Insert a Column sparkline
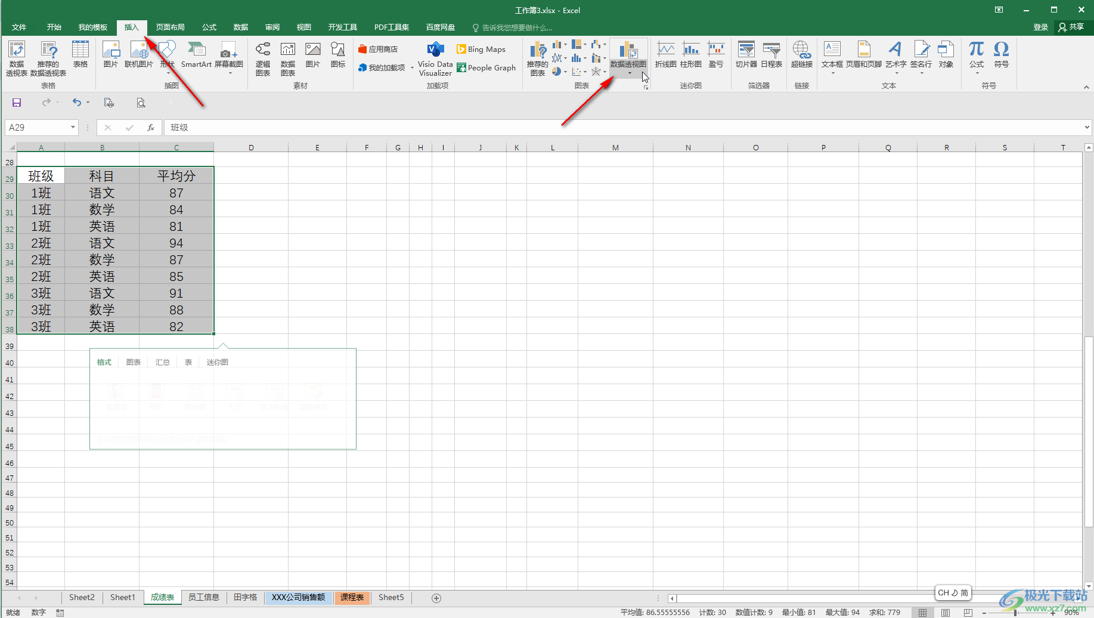Viewport: 1094px width, 618px height. [x=691, y=55]
